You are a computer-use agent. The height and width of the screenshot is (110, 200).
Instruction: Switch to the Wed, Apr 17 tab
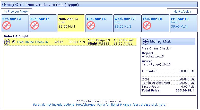(127, 23)
